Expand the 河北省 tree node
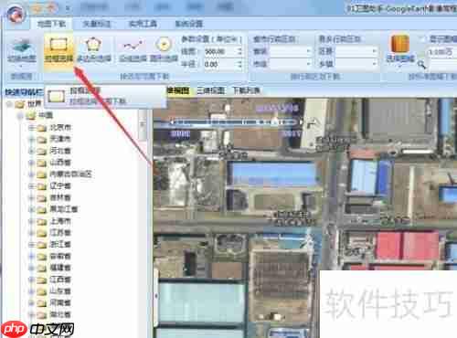This screenshot has height=338, width=457. click(31, 151)
